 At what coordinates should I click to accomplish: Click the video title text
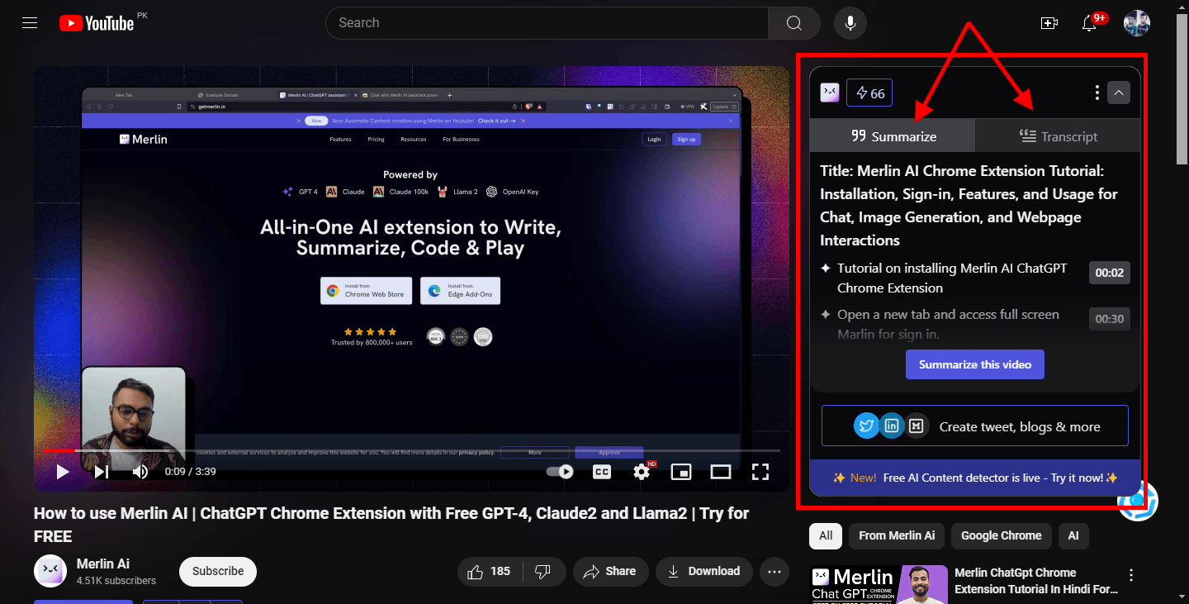coord(391,525)
